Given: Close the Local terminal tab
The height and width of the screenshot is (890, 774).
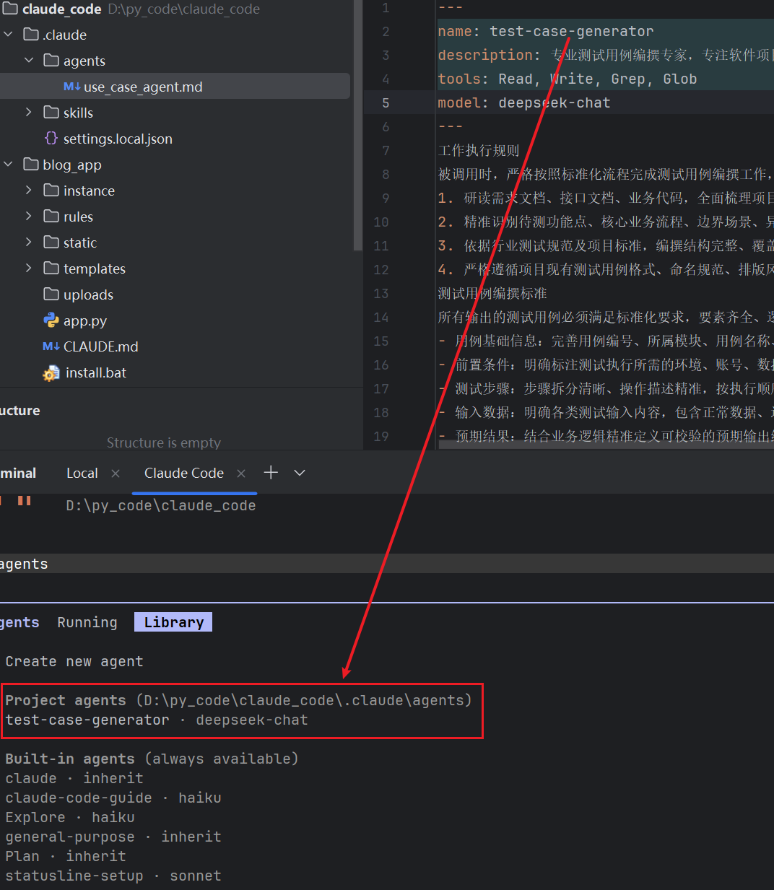Looking at the screenshot, I should tap(116, 474).
